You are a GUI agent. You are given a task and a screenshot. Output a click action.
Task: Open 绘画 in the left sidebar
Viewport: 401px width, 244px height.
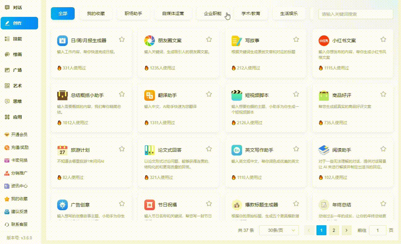[x=17, y=54]
